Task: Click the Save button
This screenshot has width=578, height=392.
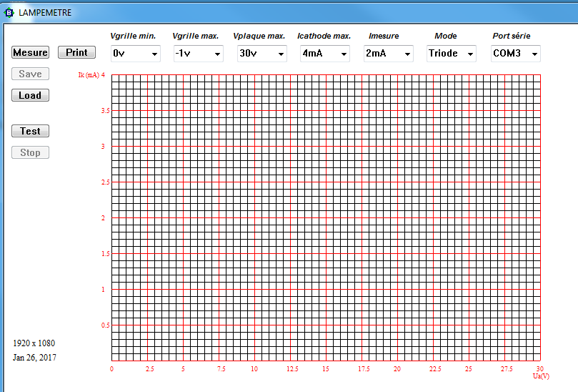Action: point(30,74)
